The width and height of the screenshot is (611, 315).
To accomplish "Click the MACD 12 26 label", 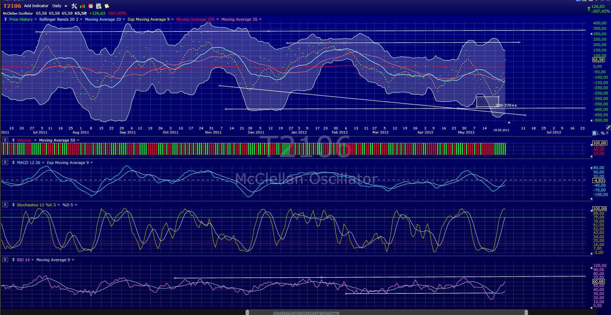I will point(29,163).
